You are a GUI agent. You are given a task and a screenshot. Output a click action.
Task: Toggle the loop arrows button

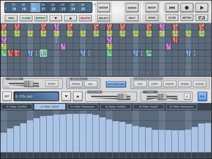[x=202, y=18]
